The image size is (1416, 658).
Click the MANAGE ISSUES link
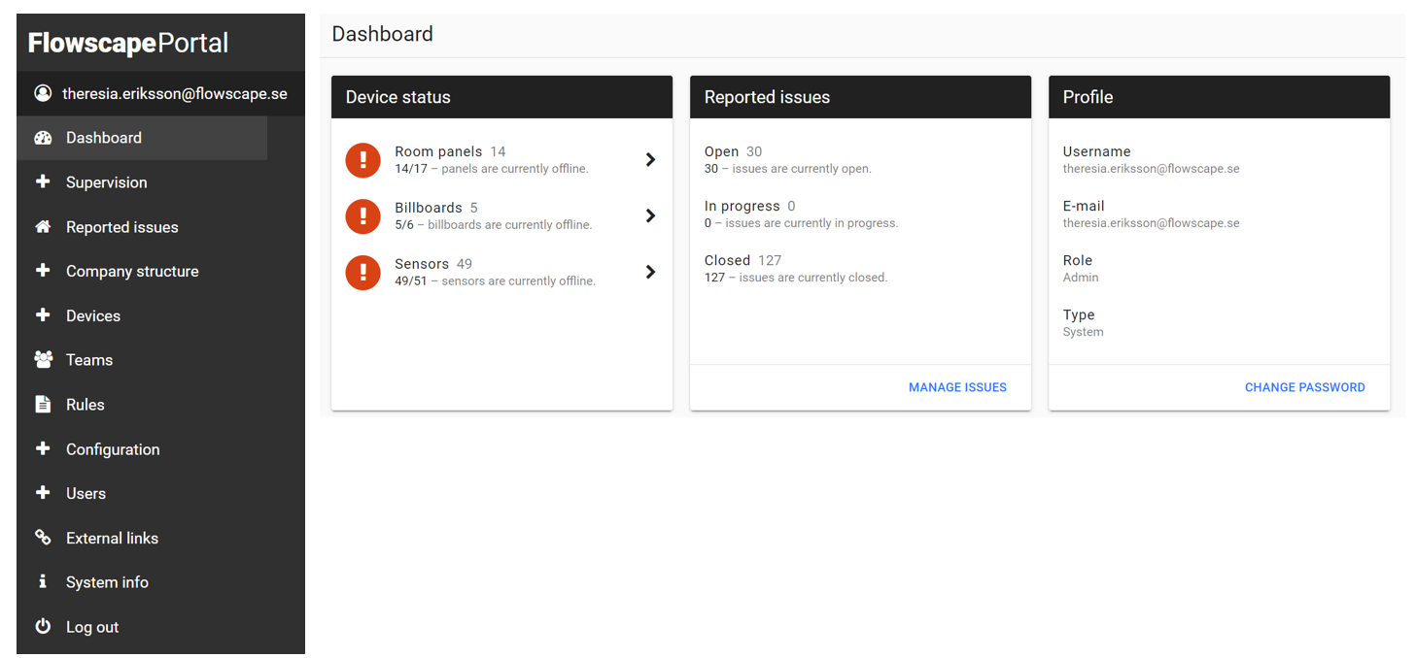click(x=957, y=387)
